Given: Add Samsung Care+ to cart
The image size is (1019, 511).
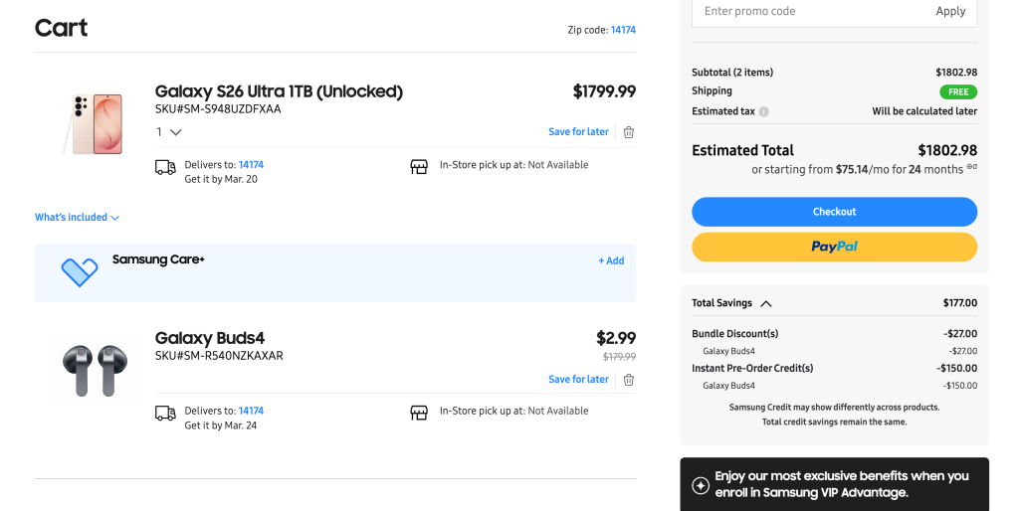Looking at the screenshot, I should [611, 261].
